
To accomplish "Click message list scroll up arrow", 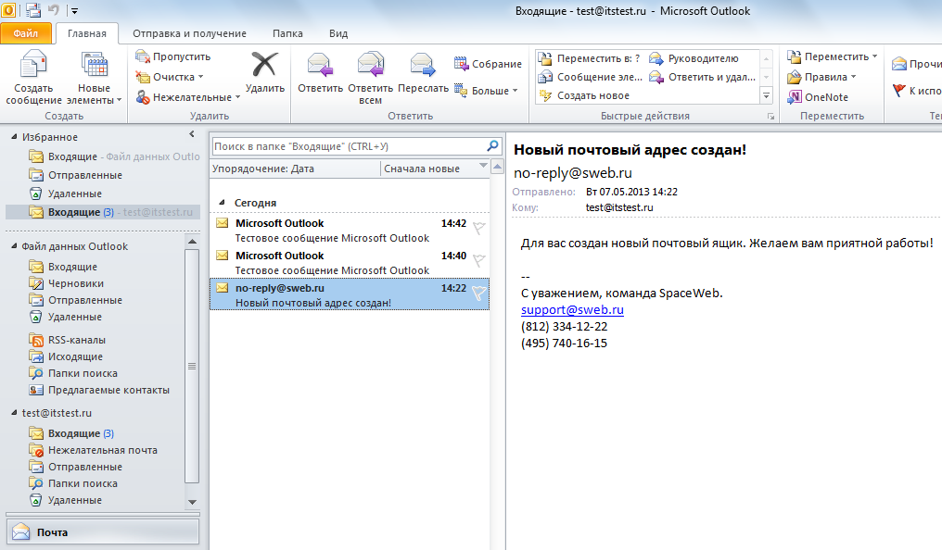I will click(498, 166).
